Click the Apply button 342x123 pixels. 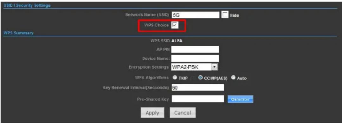(153, 113)
